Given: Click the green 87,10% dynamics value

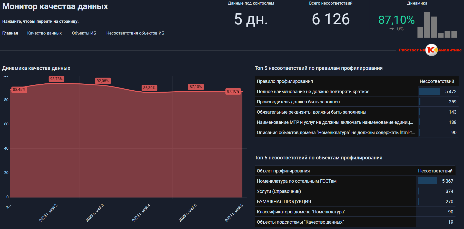Looking at the screenshot, I should pos(397,20).
